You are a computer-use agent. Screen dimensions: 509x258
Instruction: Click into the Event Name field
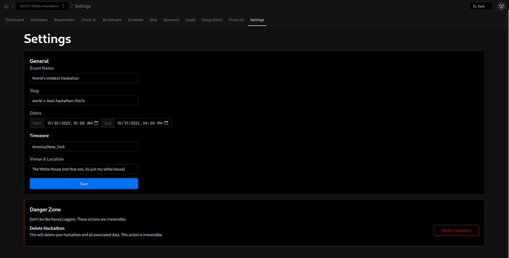[x=84, y=78]
